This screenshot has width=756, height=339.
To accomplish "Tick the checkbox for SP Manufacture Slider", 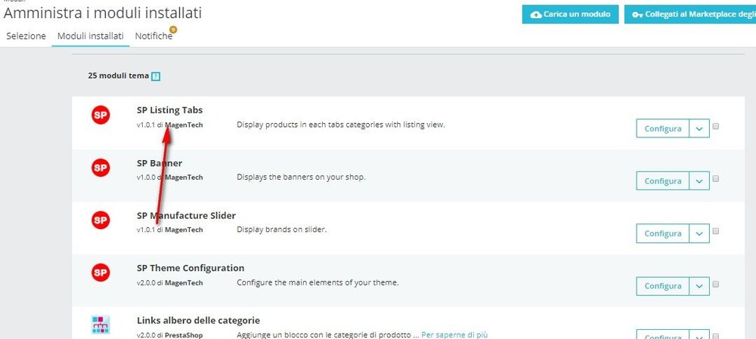I will point(715,231).
